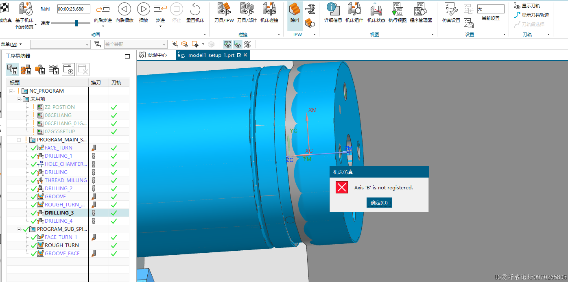Screen dimensions: 568x282
Task: Maximize the 工序导航器 panel
Action: click(127, 56)
